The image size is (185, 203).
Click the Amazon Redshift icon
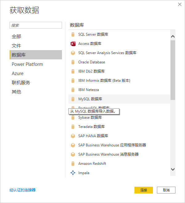tap(73, 164)
